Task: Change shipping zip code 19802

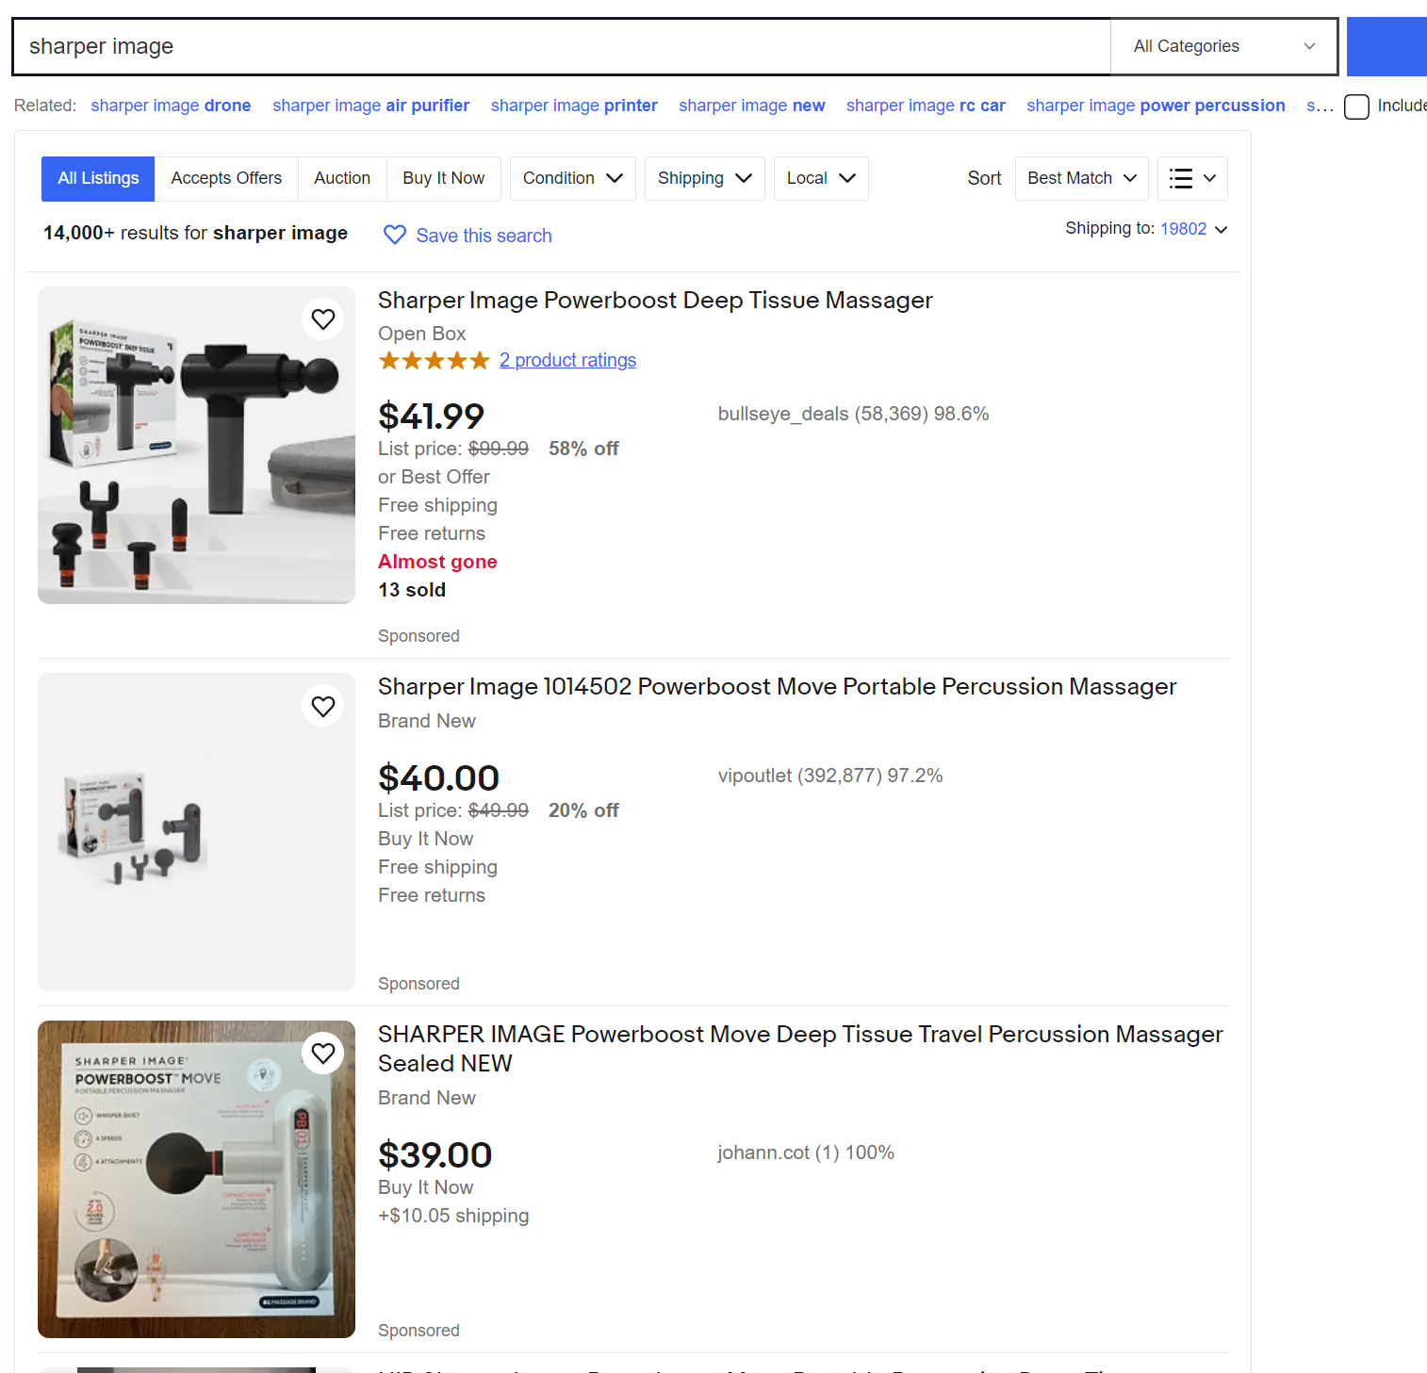Action: tap(1192, 228)
